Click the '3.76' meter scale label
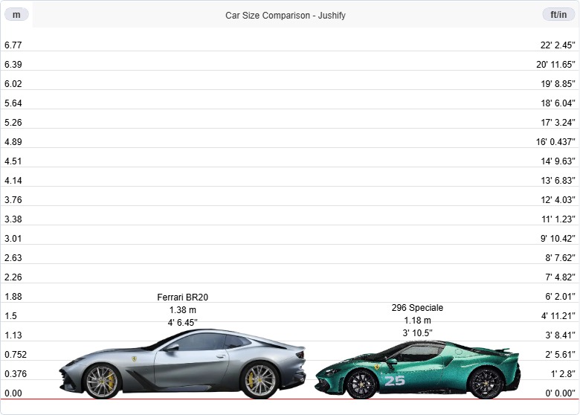580x415 pixels. tap(13, 200)
